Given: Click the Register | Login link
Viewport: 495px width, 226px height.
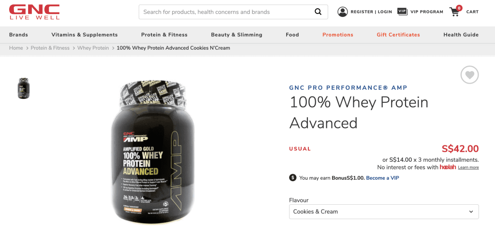Looking at the screenshot, I should click(x=371, y=12).
